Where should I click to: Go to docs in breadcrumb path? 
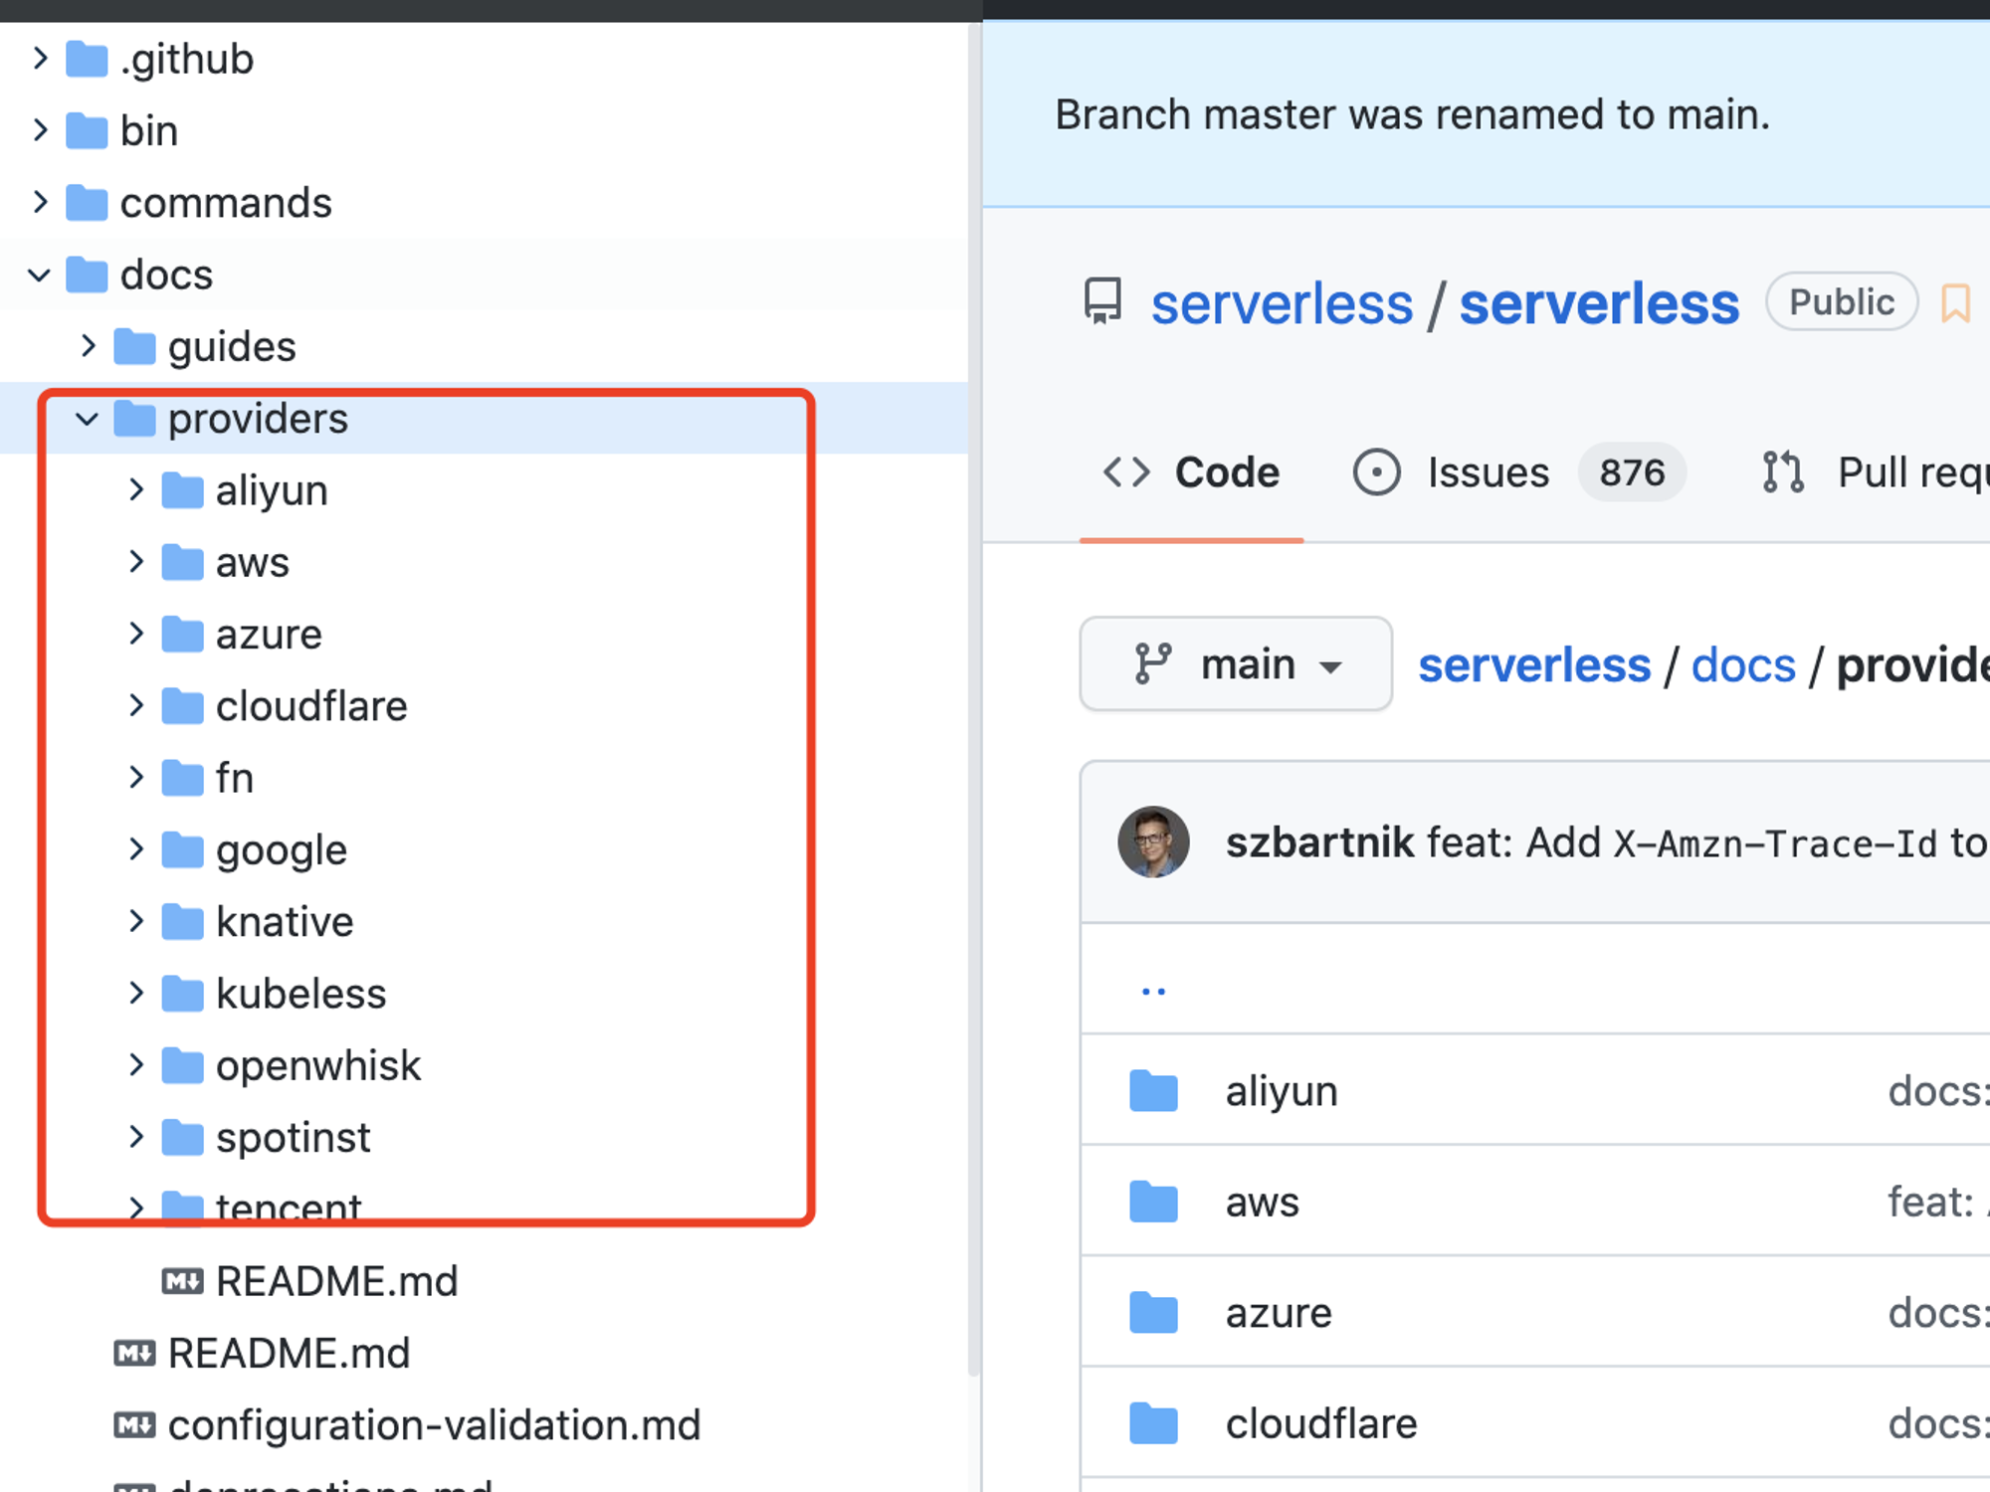click(x=1743, y=665)
